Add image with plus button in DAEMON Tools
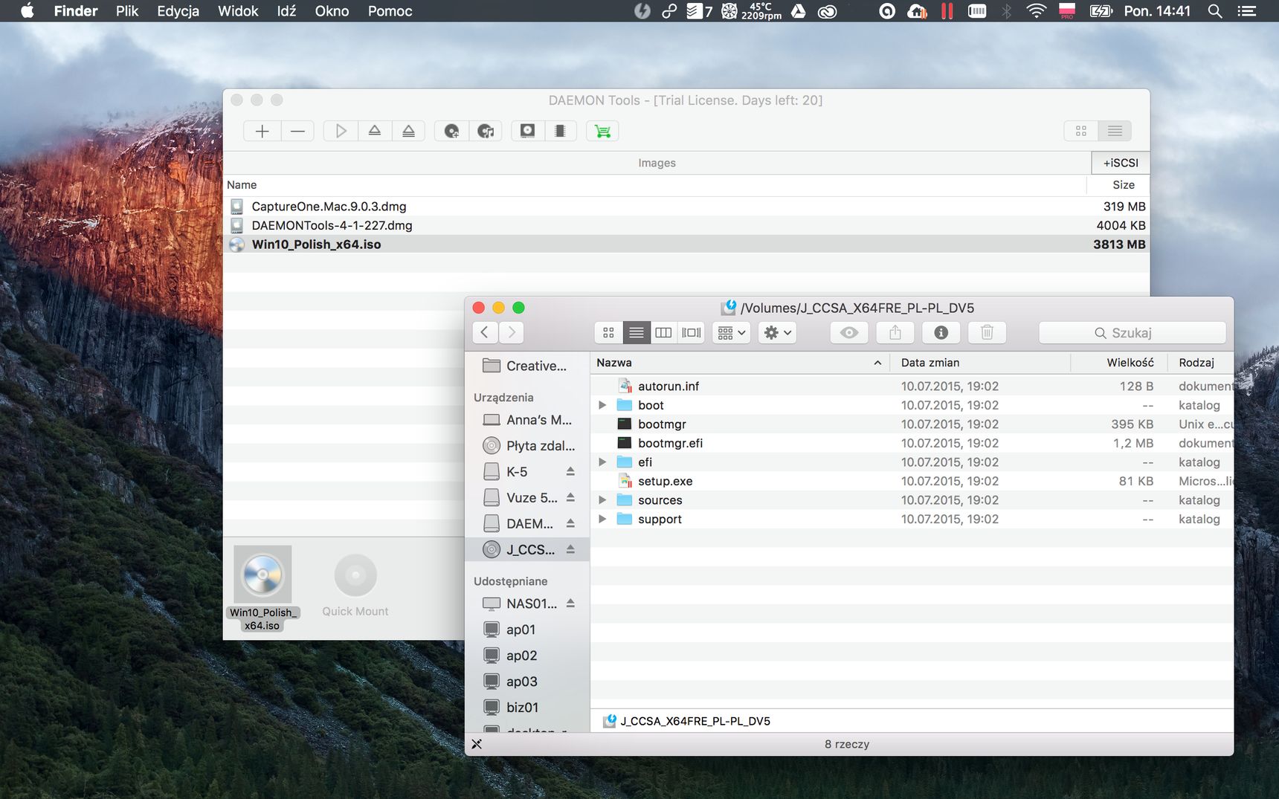1279x799 pixels. click(262, 131)
